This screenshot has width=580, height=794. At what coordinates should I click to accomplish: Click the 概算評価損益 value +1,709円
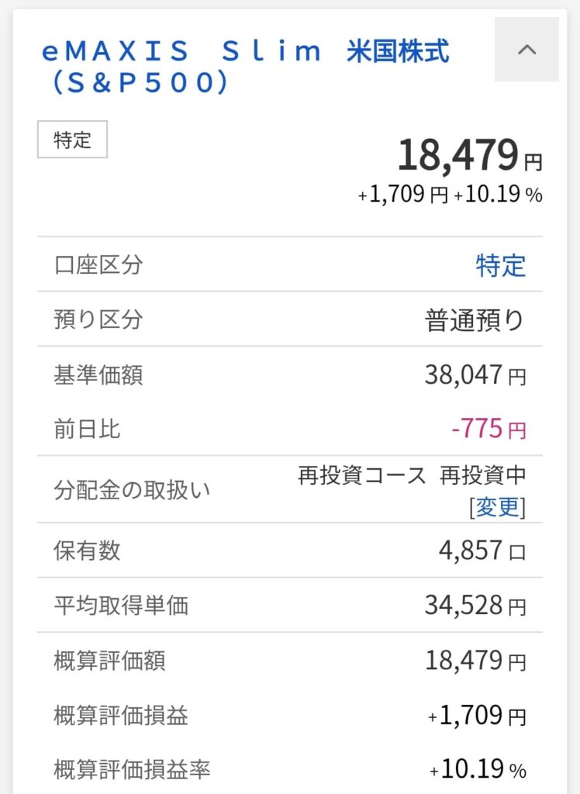[x=476, y=716]
